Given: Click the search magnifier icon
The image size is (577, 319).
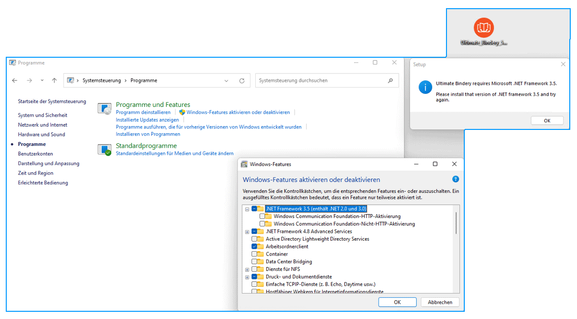Looking at the screenshot, I should click(390, 81).
